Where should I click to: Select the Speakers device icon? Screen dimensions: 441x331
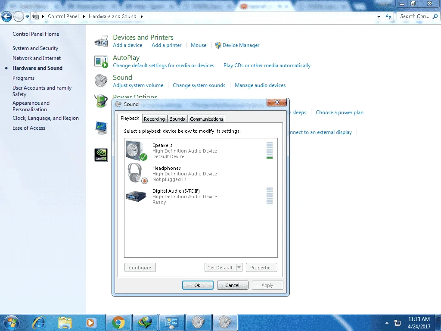click(x=137, y=150)
